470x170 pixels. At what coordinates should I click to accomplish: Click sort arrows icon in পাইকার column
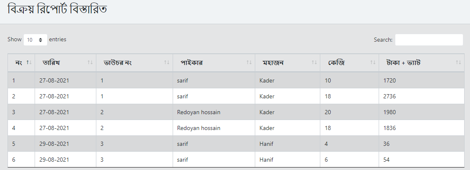pos(249,62)
